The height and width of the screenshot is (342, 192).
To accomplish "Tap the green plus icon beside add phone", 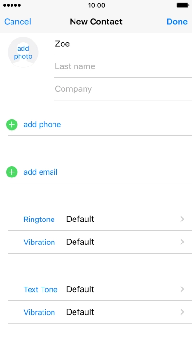I will click(x=12, y=124).
